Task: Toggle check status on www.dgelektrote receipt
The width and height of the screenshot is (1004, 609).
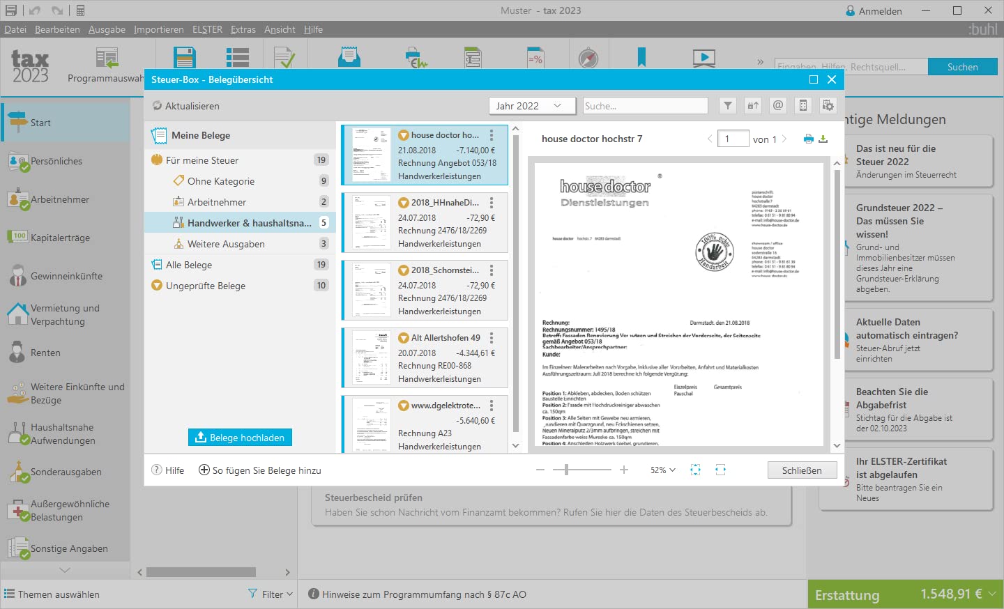Action: coord(403,406)
